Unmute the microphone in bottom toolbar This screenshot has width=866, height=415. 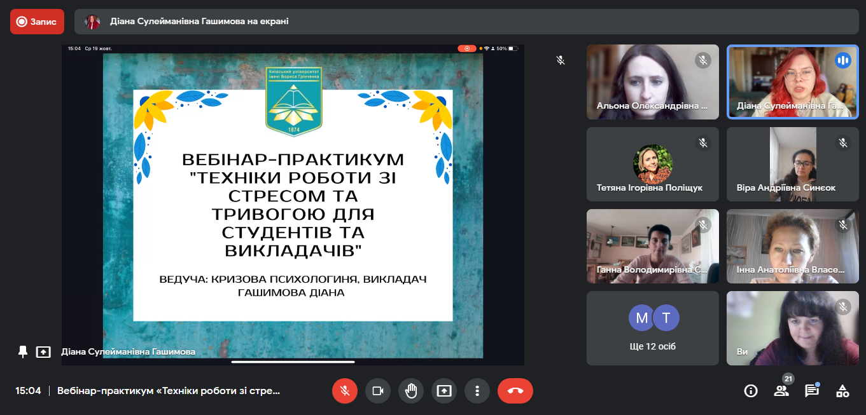[345, 391]
